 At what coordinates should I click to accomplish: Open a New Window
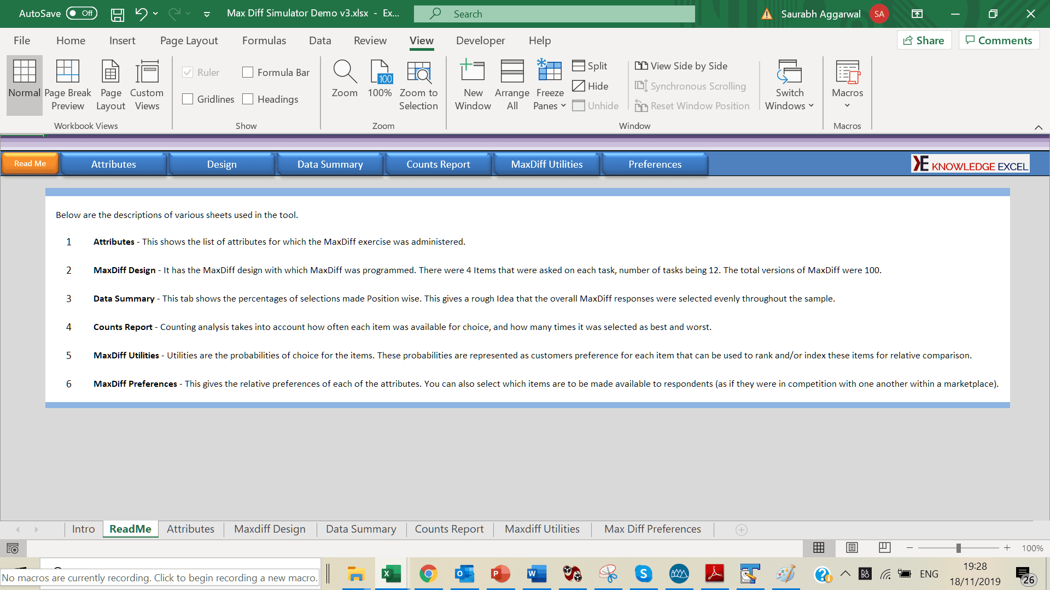click(472, 72)
